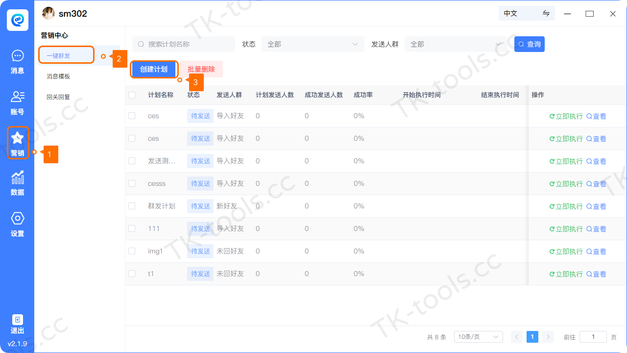Click 查看 for the cesss plan

pyautogui.click(x=596, y=184)
